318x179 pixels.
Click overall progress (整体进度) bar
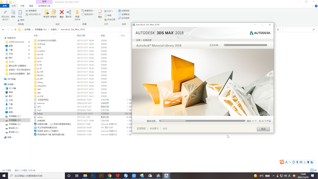point(202,121)
